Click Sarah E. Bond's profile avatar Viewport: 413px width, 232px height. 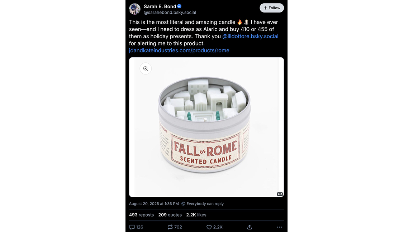tap(134, 9)
